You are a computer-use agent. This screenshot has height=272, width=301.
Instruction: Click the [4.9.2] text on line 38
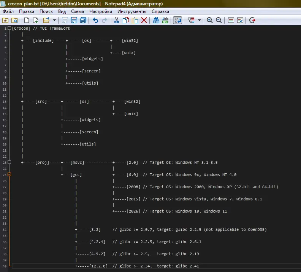(97, 254)
